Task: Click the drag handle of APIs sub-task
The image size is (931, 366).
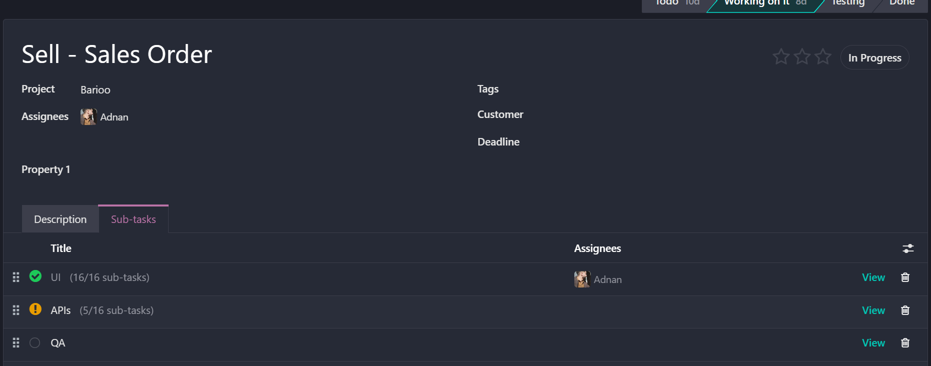Action: 16,310
